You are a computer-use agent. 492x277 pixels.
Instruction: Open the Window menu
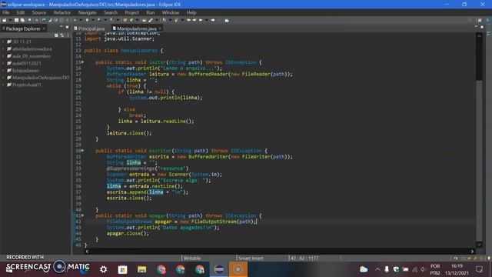coord(171,12)
